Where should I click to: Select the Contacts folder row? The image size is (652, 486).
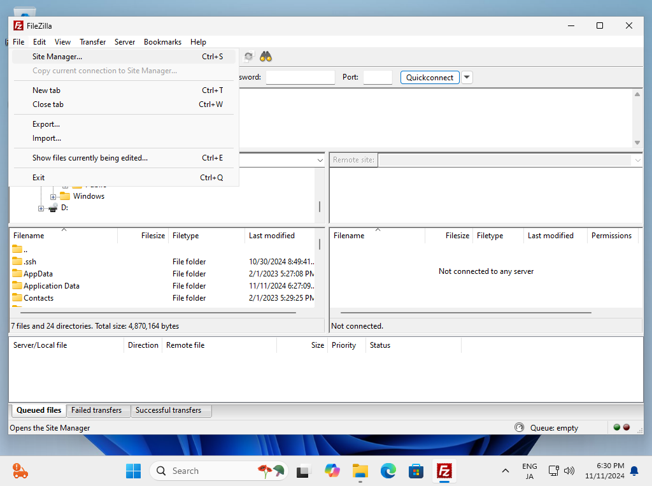click(162, 298)
